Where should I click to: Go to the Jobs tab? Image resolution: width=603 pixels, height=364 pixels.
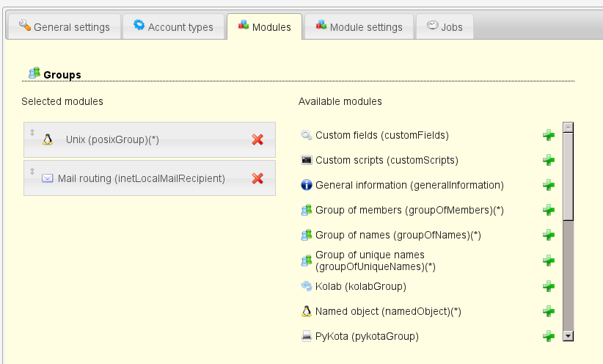tap(445, 27)
